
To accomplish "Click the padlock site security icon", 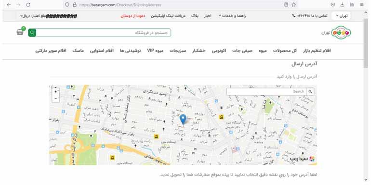I will click(75, 5).
